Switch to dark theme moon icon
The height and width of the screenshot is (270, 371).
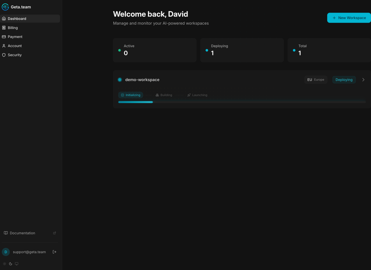pyautogui.click(x=10, y=264)
